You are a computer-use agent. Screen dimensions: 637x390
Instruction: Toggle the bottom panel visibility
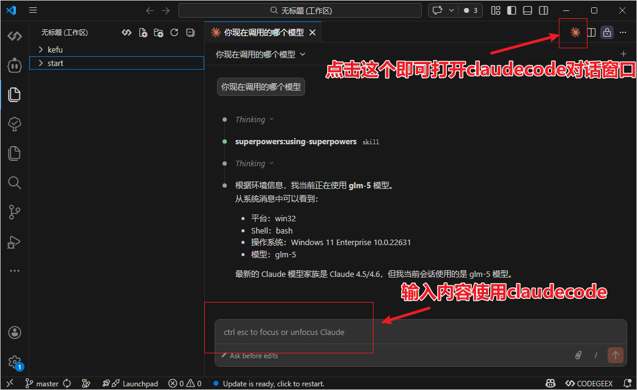(528, 10)
